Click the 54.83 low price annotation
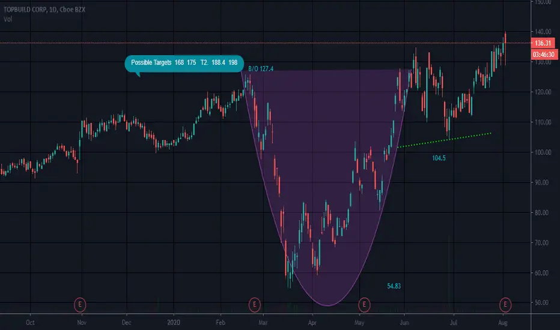Image resolution: width=560 pixels, height=330 pixels. [x=394, y=286]
